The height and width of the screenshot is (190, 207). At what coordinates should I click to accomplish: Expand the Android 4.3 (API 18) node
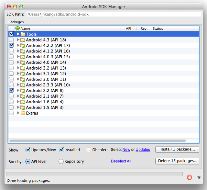click(18, 39)
